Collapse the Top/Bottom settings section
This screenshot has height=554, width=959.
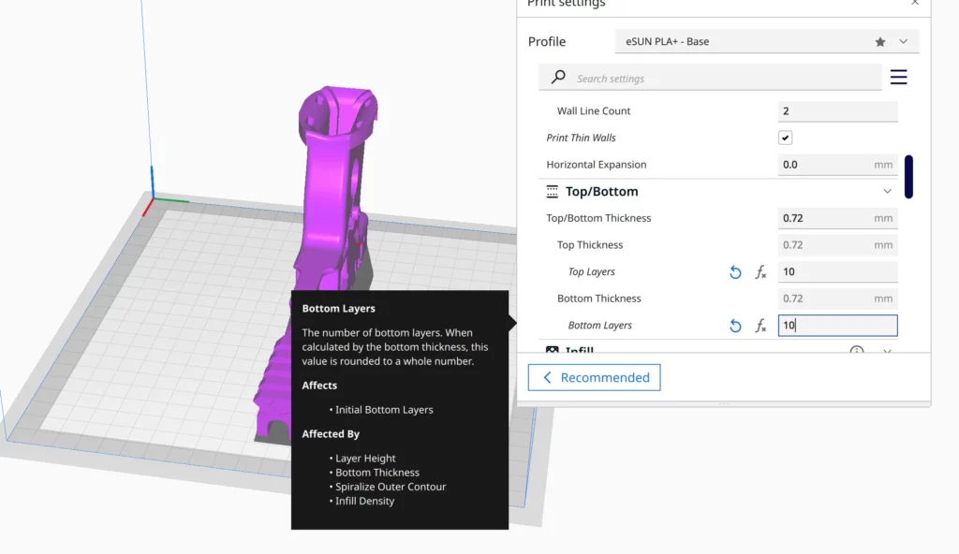[887, 192]
